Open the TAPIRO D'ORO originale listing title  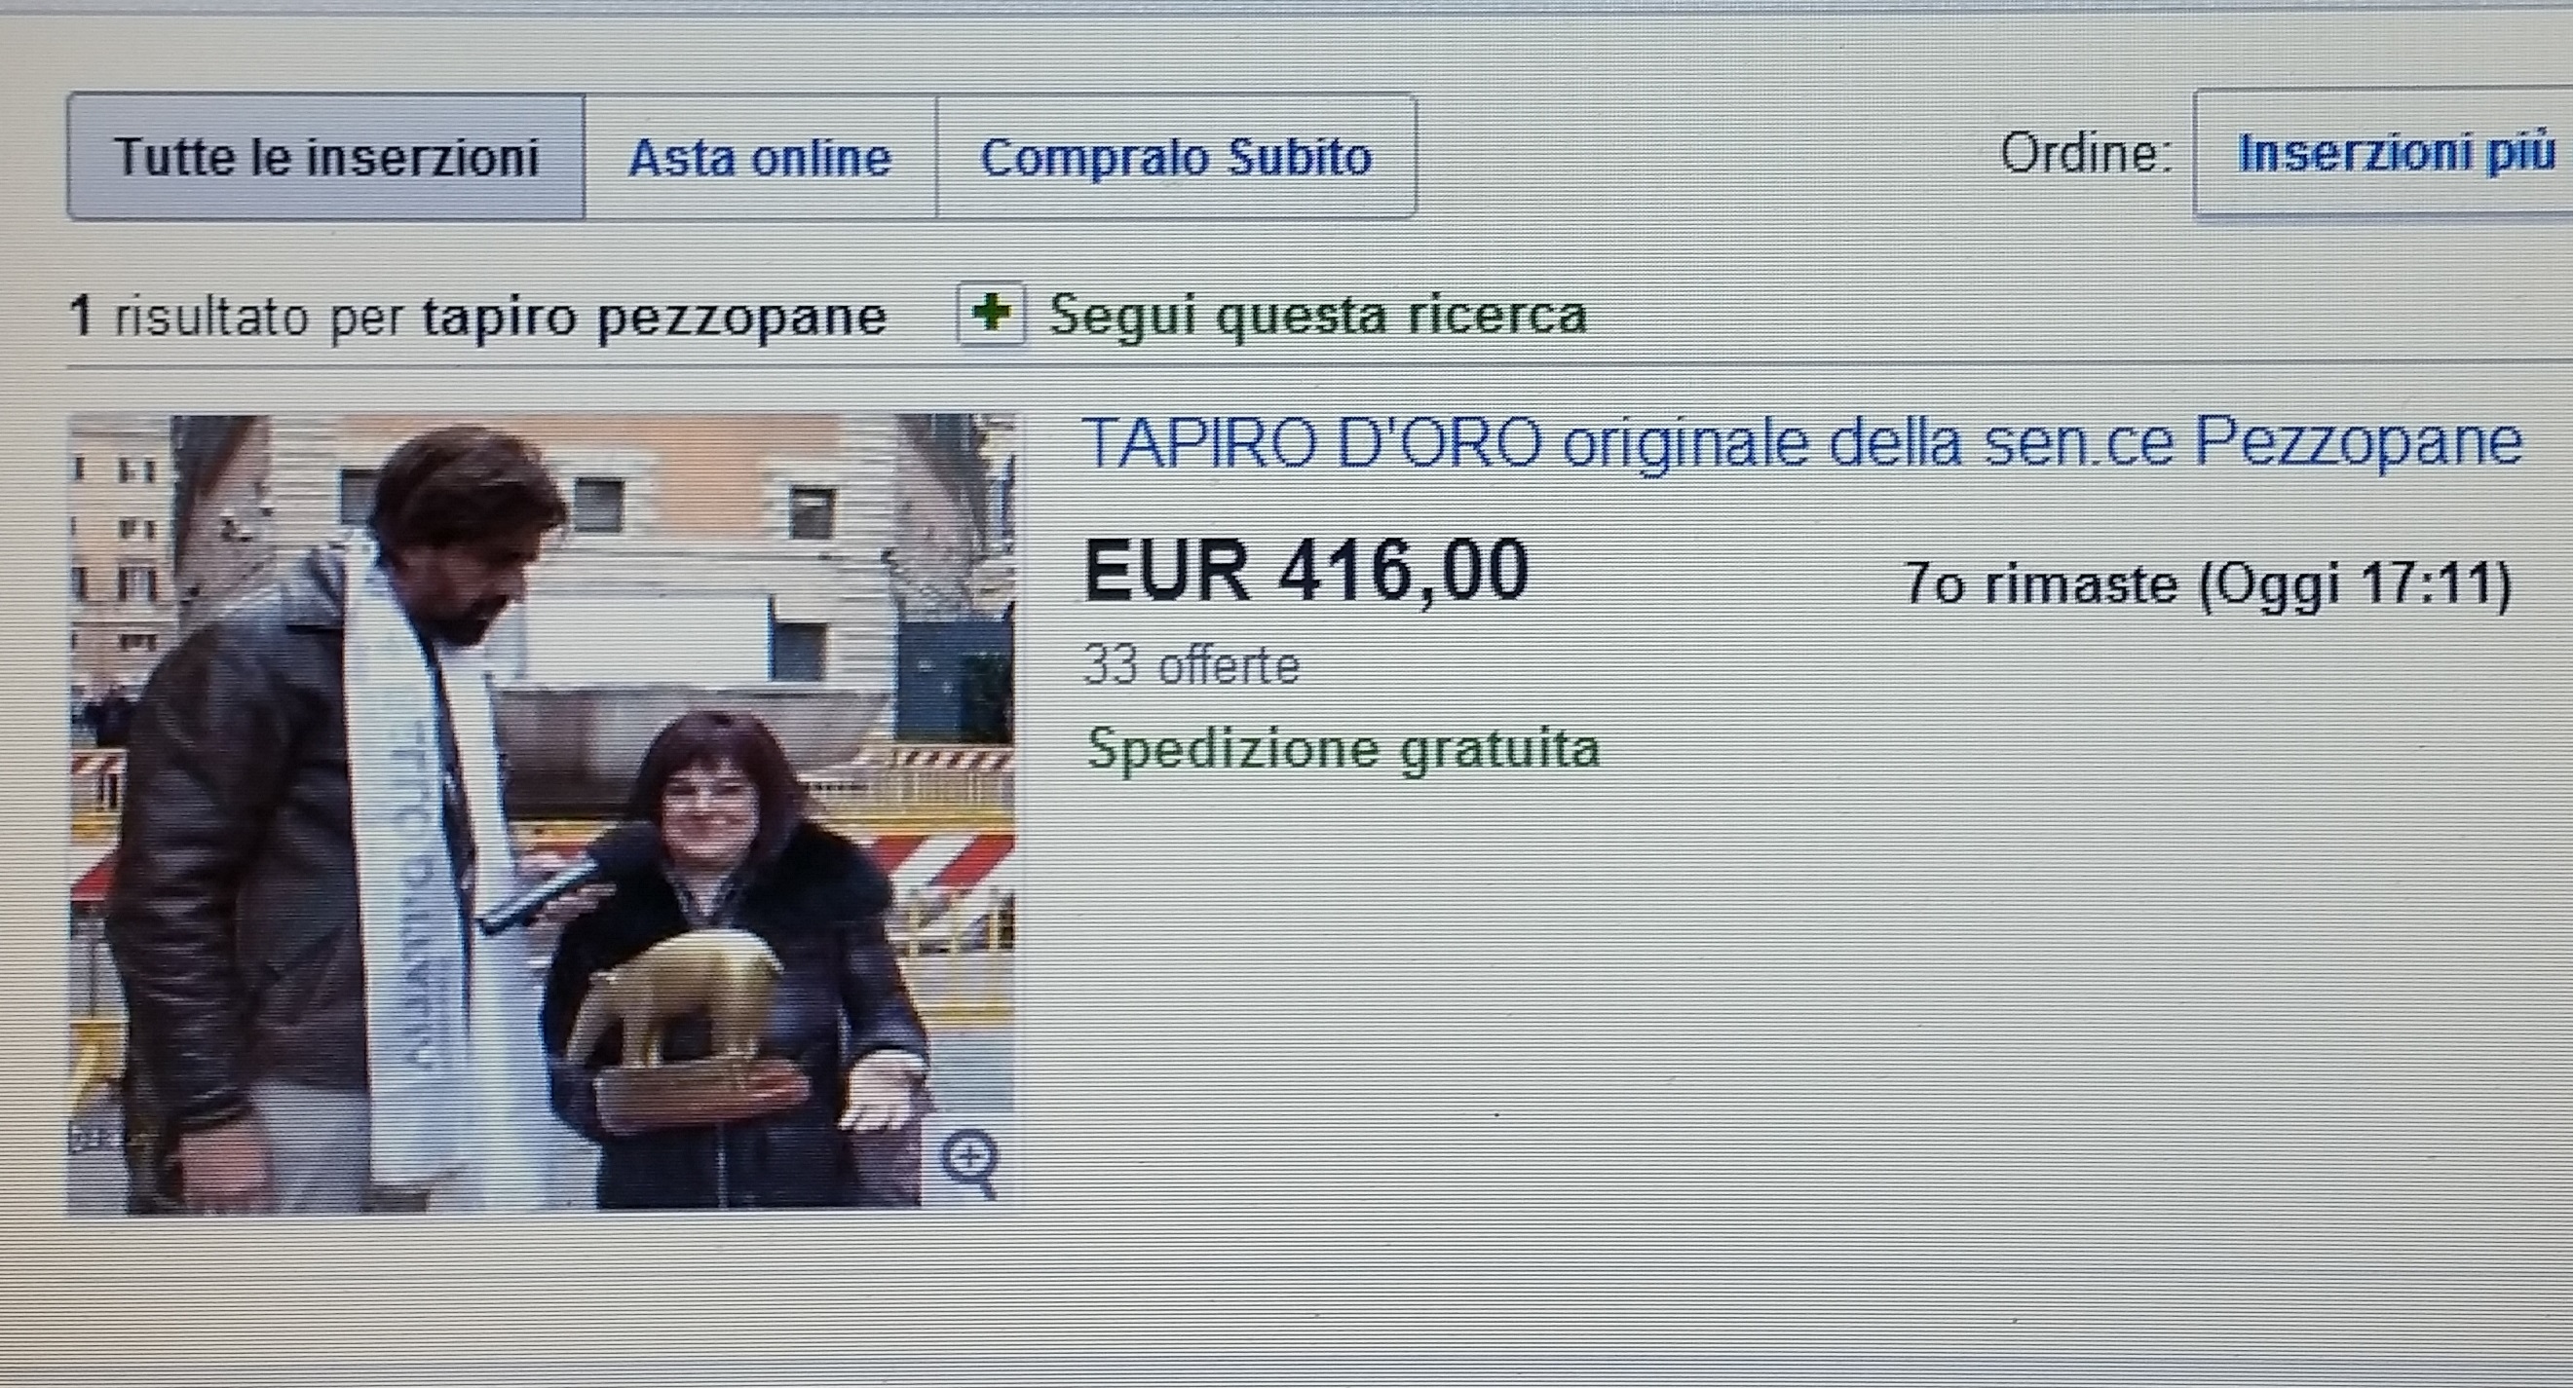pyautogui.click(x=1800, y=442)
